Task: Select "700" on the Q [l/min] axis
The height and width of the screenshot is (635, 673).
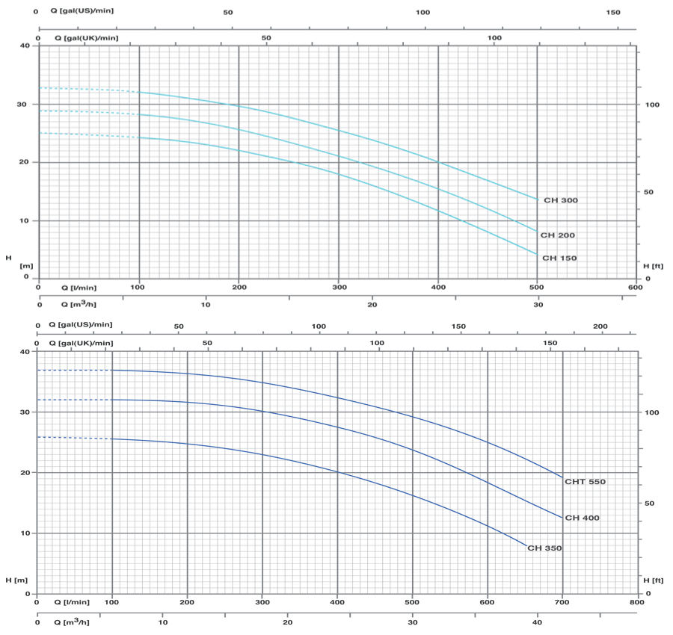Action: [x=562, y=602]
